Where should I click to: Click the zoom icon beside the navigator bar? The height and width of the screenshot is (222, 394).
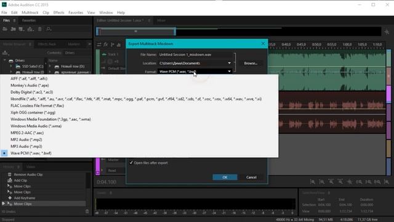pyautogui.click(x=387, y=32)
